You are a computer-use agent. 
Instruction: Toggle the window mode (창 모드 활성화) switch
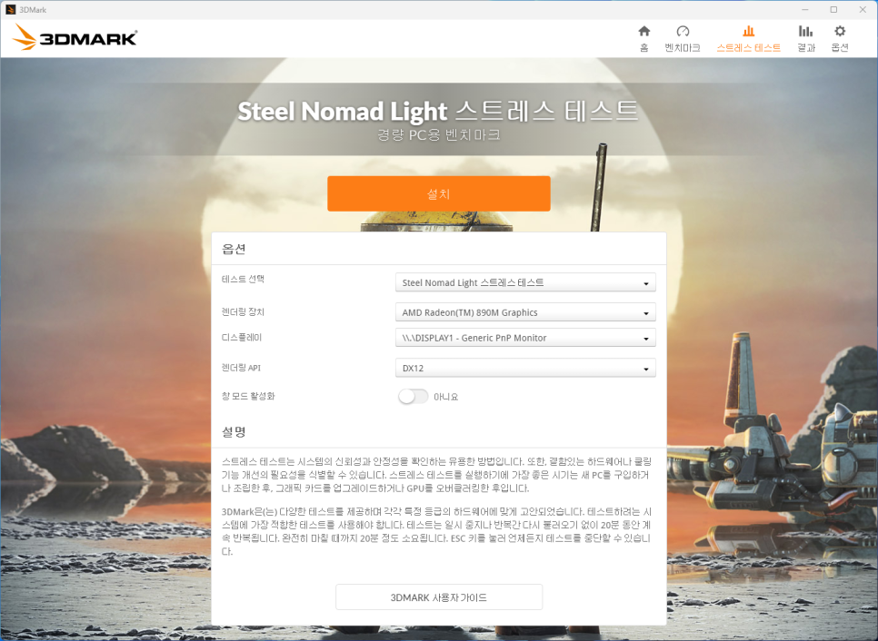(x=413, y=397)
